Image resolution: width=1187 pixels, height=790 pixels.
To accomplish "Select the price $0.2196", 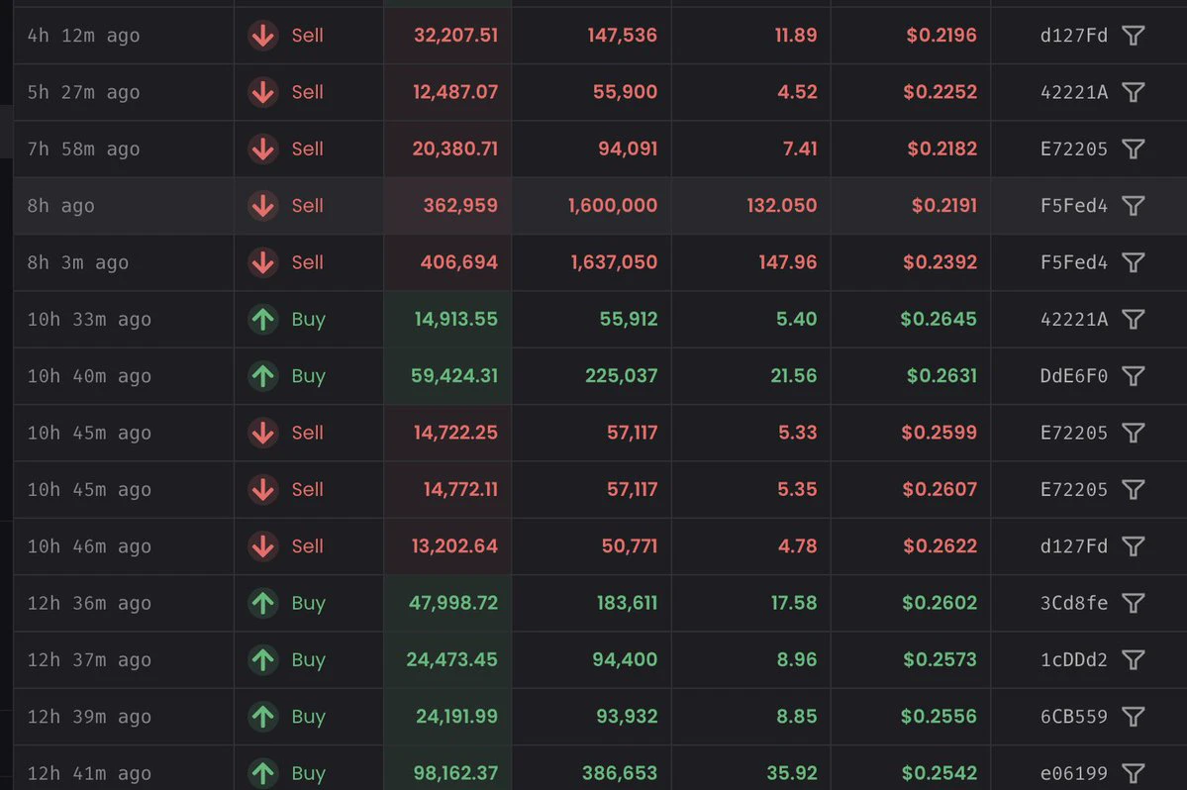I will [x=940, y=36].
